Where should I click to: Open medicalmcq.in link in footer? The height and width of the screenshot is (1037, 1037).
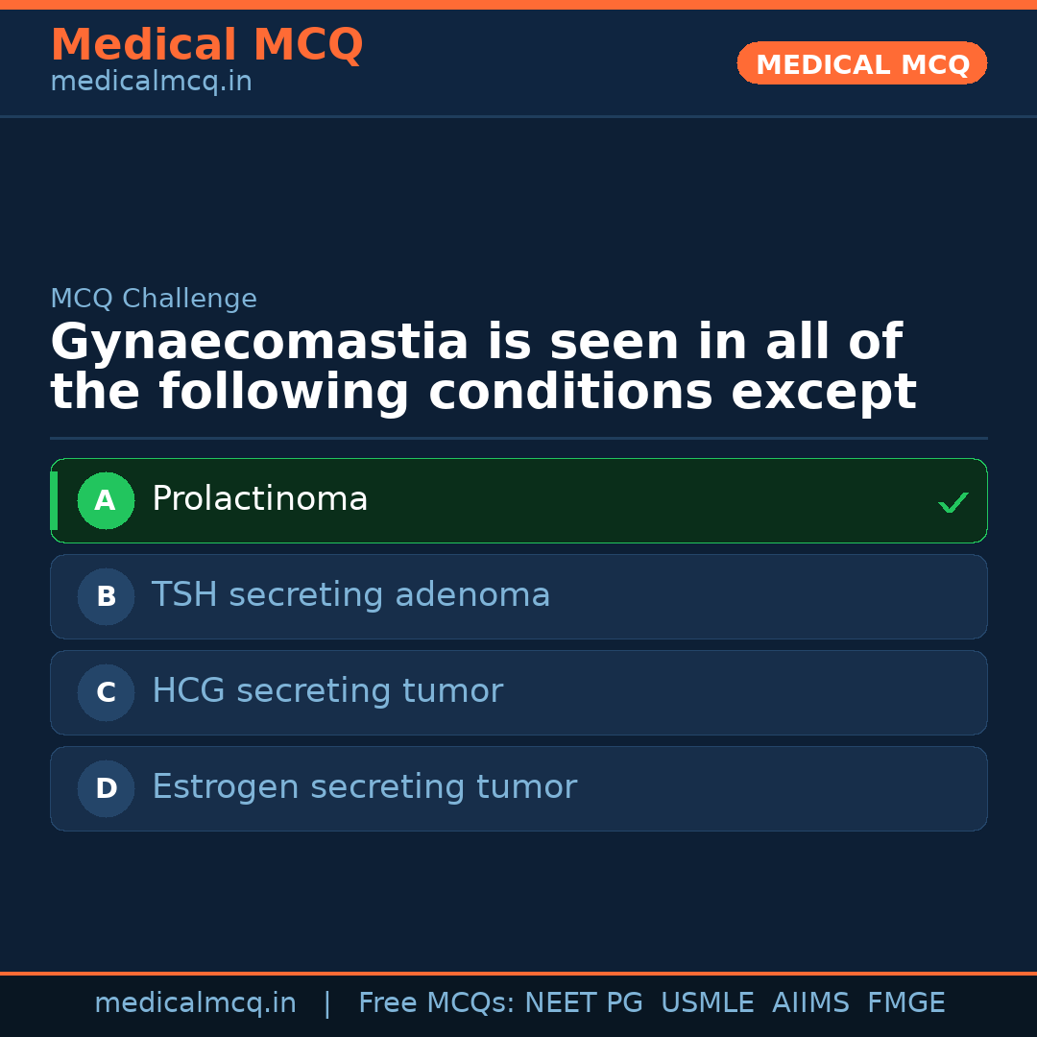coord(195,1003)
